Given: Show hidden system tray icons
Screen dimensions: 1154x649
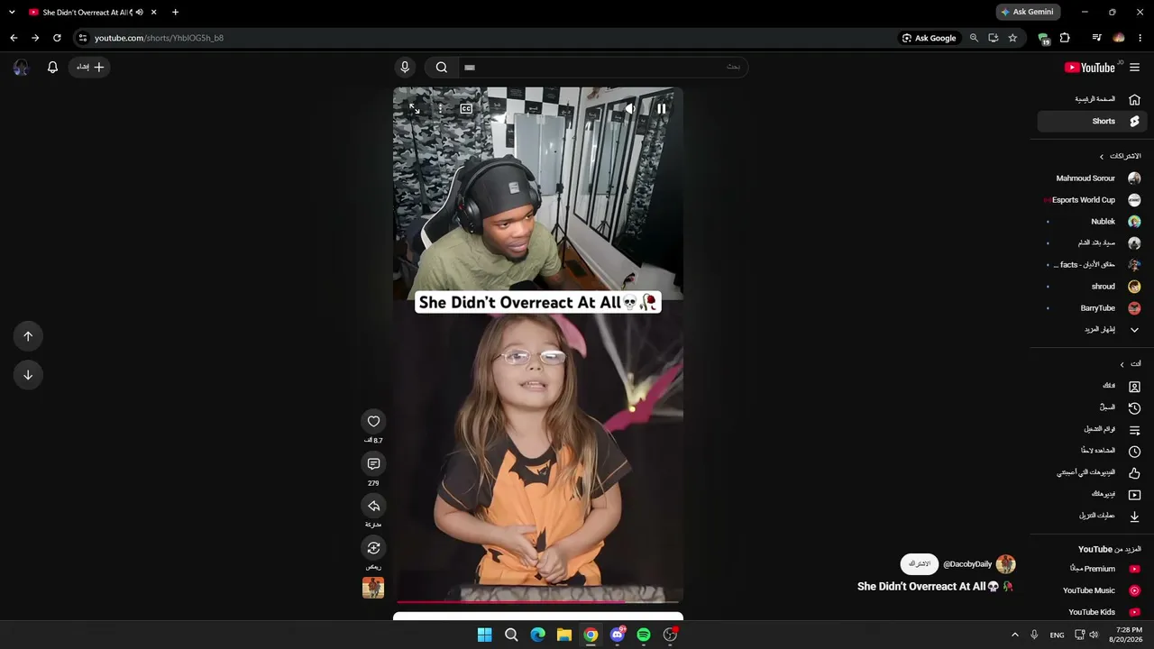Looking at the screenshot, I should pos(1014,635).
